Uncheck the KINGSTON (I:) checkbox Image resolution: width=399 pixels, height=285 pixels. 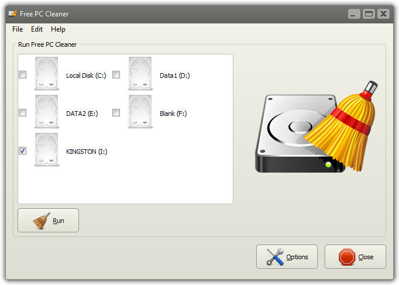(x=23, y=150)
